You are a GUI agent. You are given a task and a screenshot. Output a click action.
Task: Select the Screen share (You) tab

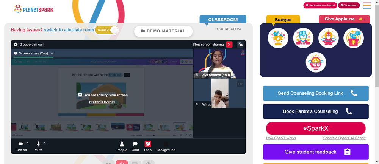tap(33, 53)
